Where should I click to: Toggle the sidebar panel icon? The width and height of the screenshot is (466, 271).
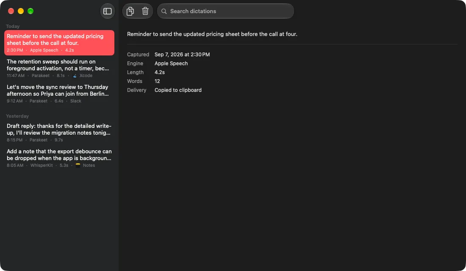(x=107, y=11)
